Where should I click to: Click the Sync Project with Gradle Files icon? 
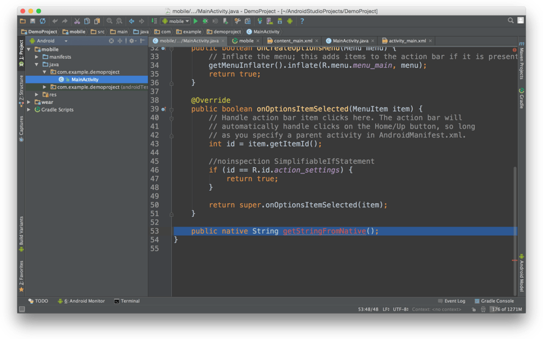click(x=260, y=21)
